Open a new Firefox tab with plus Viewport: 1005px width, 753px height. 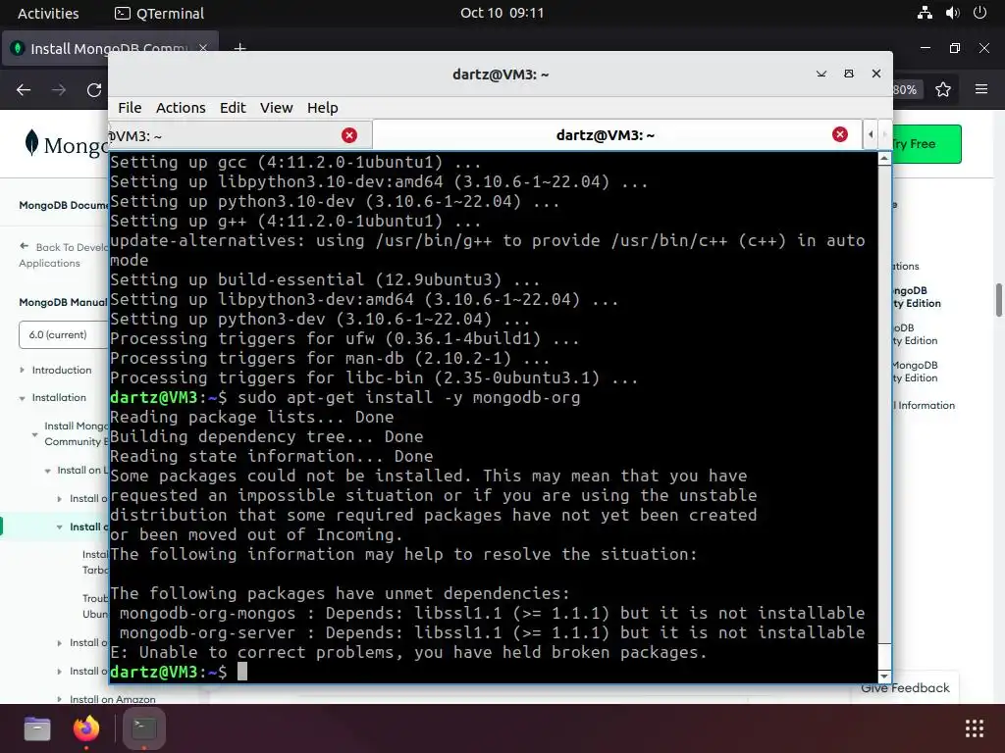239,48
